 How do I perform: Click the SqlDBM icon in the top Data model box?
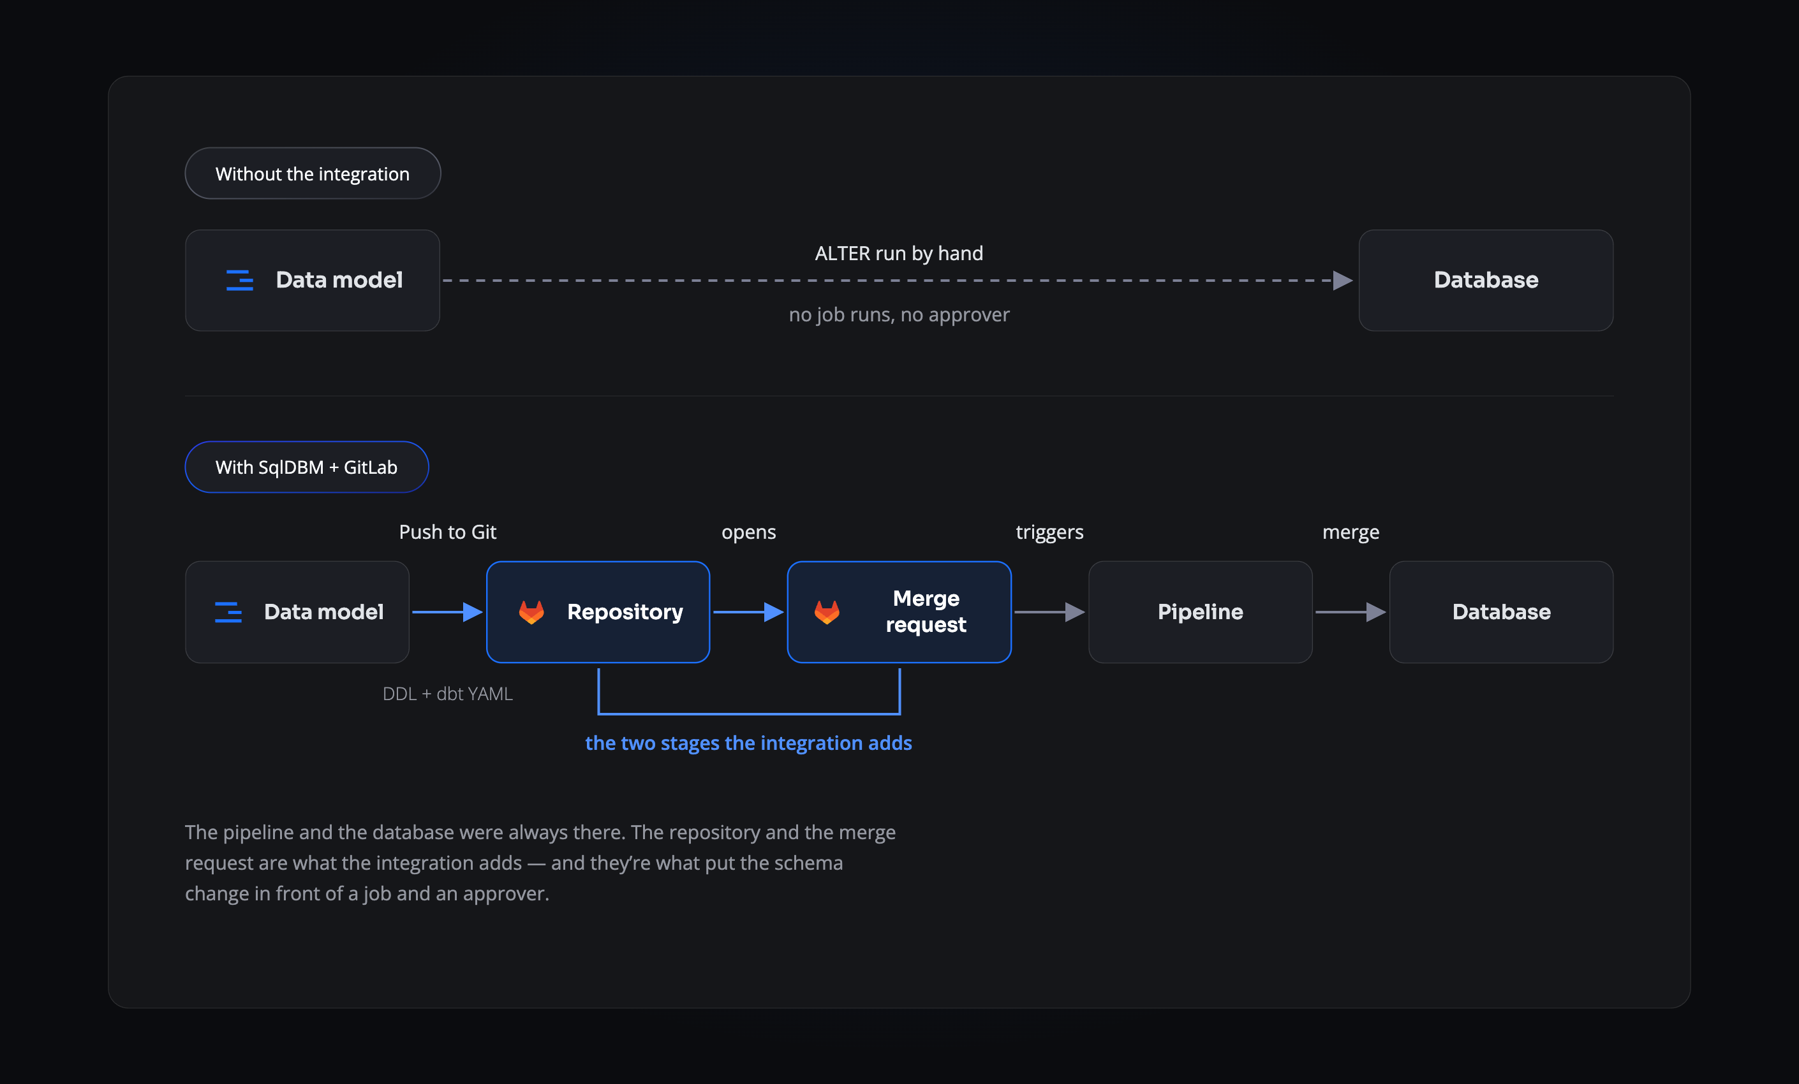239,281
